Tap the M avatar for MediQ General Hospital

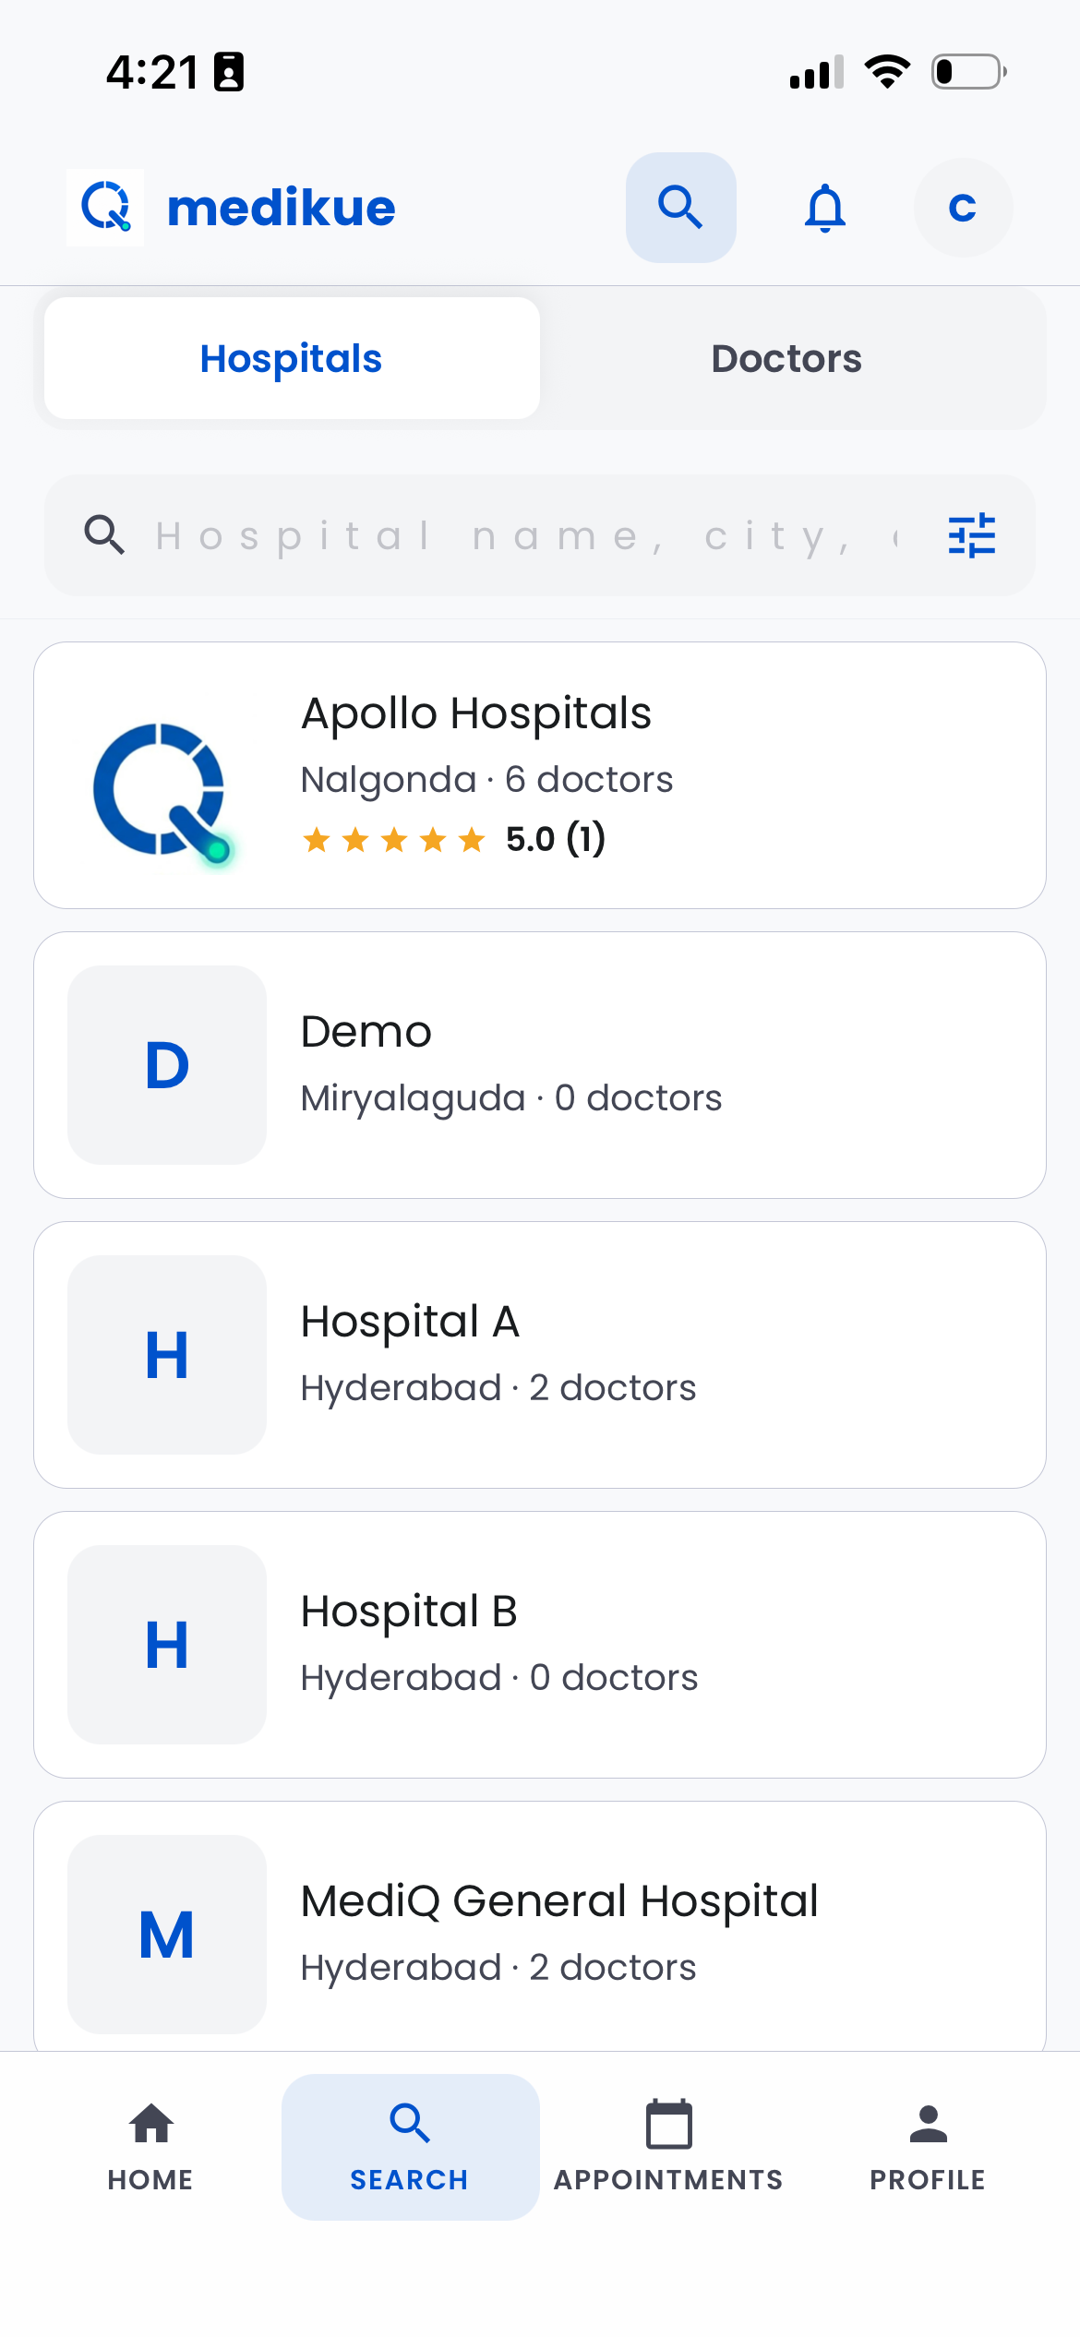pyautogui.click(x=167, y=1935)
